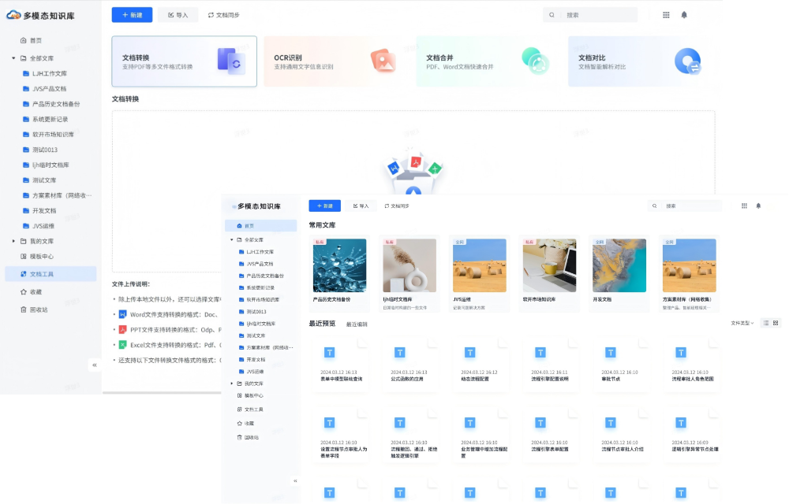Viewport: 789px width, 504px height.
Task: Click 导入 button in the back window
Action: coord(178,15)
